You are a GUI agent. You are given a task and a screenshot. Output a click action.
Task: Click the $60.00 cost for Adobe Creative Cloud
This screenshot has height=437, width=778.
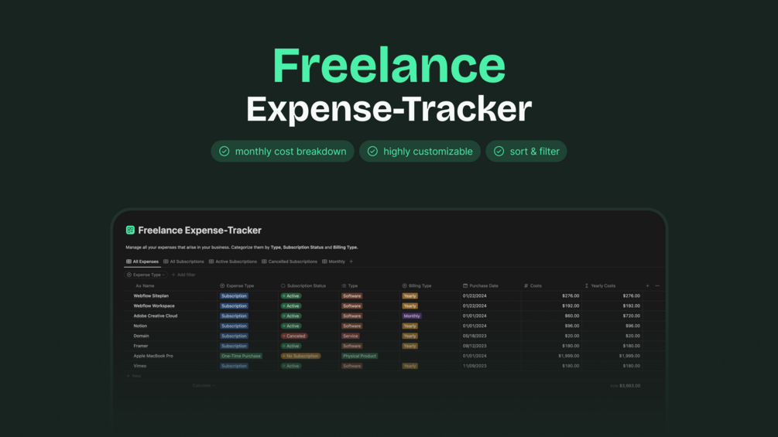click(571, 316)
